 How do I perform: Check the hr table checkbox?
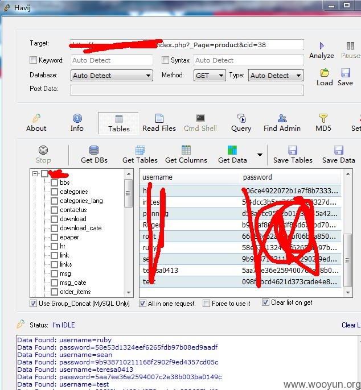(x=54, y=246)
